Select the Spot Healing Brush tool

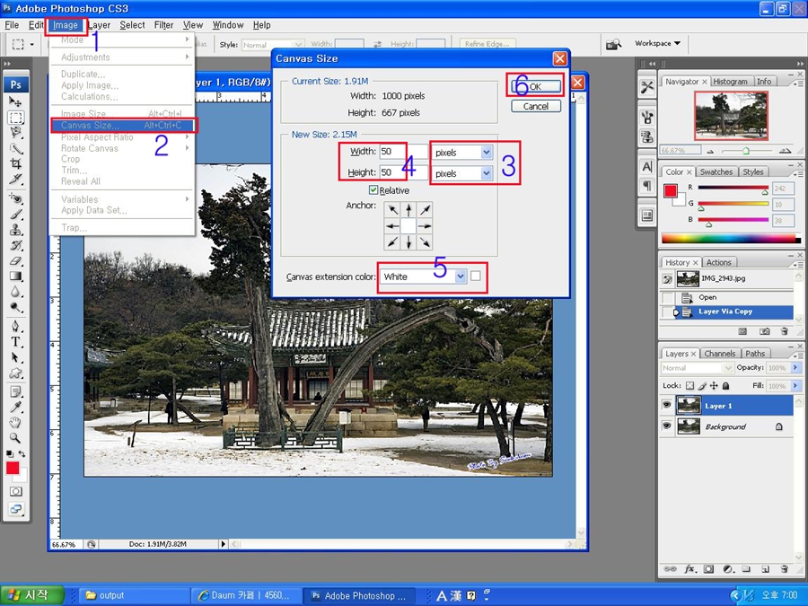point(15,198)
